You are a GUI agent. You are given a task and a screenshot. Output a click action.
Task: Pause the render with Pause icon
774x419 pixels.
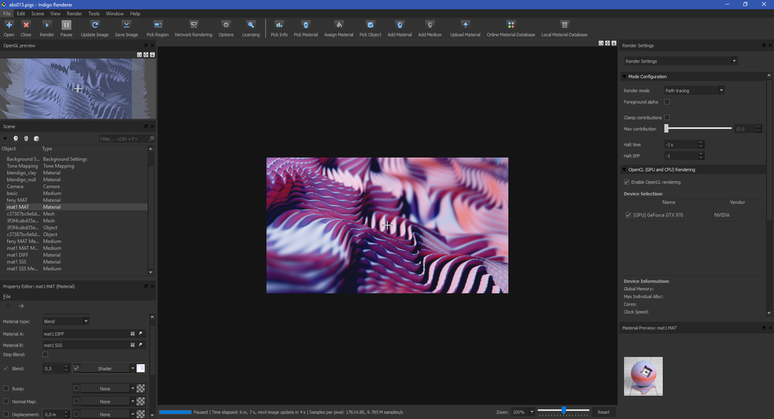[66, 26]
